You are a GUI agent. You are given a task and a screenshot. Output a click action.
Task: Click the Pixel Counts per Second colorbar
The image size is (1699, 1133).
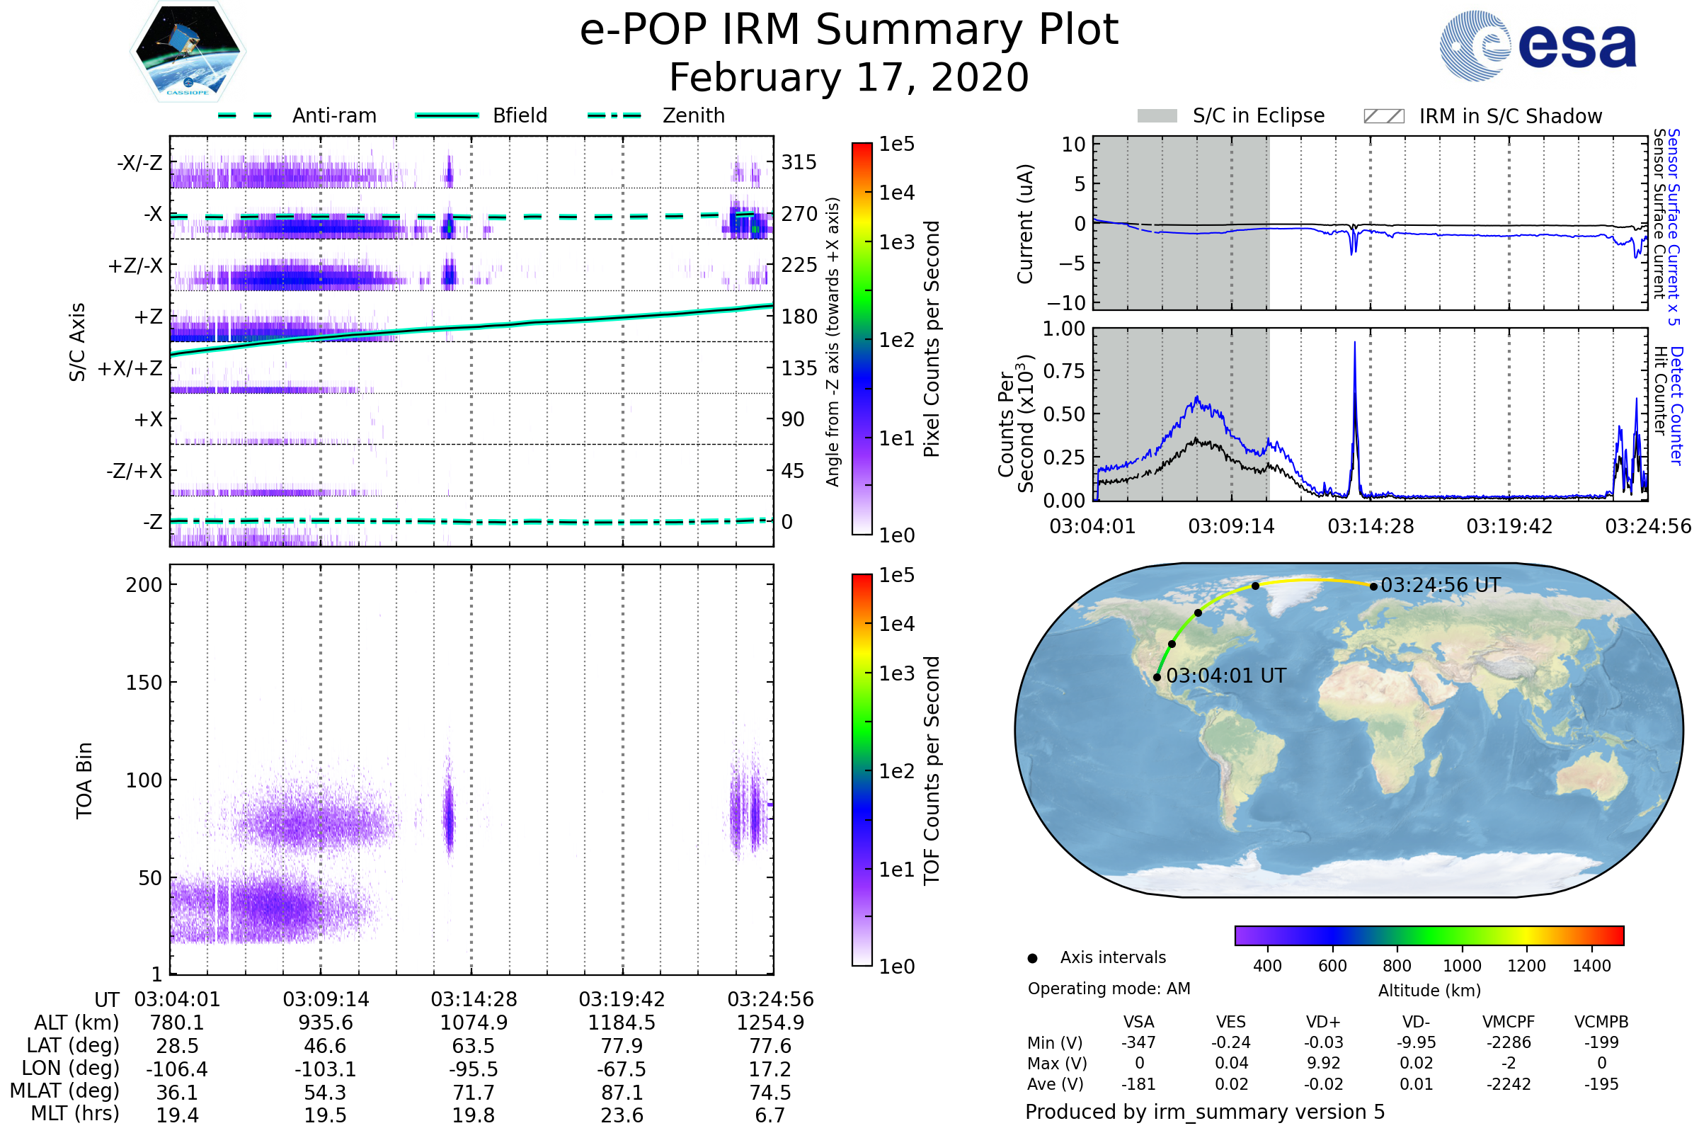point(862,338)
